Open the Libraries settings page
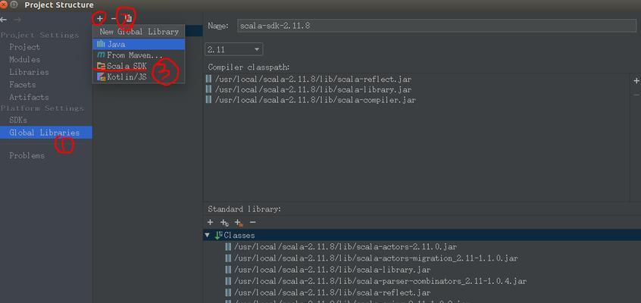641x303 pixels. point(29,72)
